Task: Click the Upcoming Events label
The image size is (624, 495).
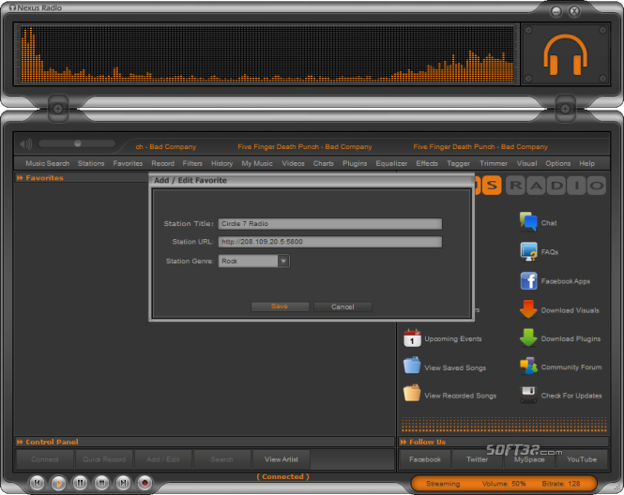Action: (453, 338)
